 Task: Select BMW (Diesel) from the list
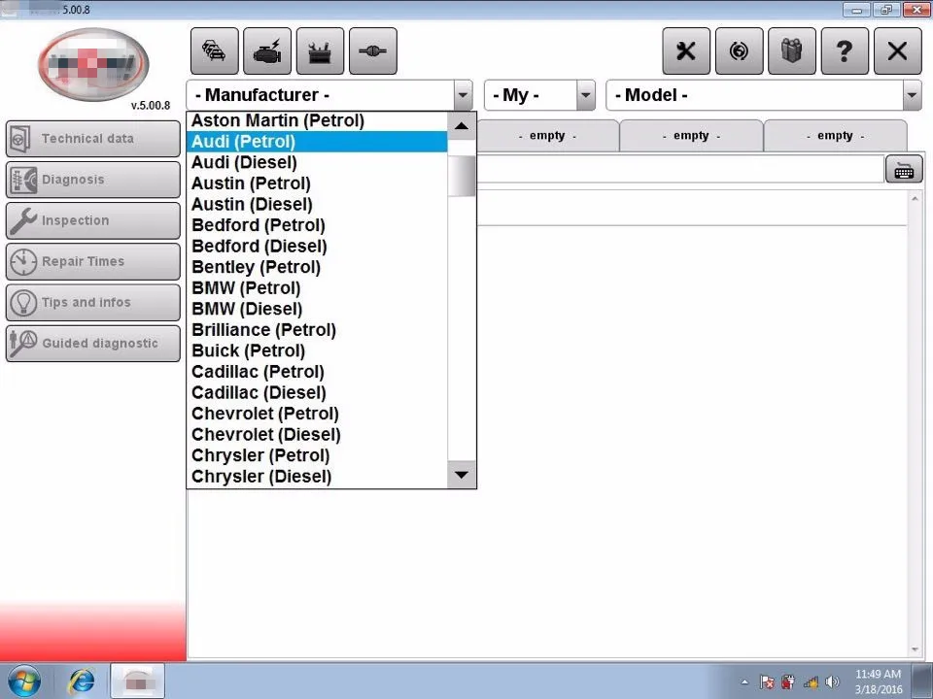(247, 309)
